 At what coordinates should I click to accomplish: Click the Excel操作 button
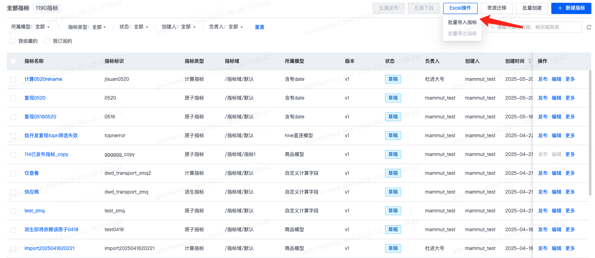pos(460,8)
